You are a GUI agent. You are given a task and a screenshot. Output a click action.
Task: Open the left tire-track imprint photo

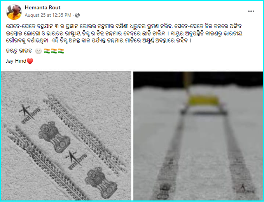(x=66, y=136)
